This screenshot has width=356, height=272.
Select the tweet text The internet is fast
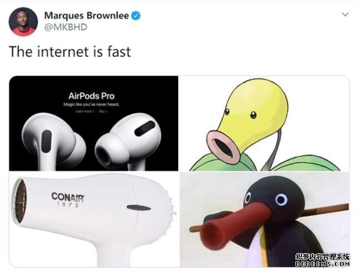click(70, 52)
